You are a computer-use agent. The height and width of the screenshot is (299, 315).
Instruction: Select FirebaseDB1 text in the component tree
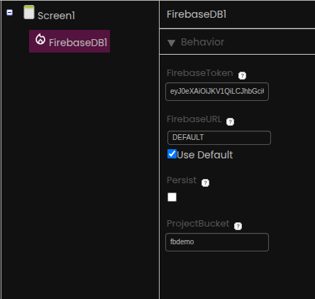[x=78, y=43]
